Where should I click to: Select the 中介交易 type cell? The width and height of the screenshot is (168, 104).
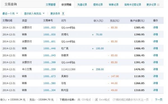click(27, 69)
